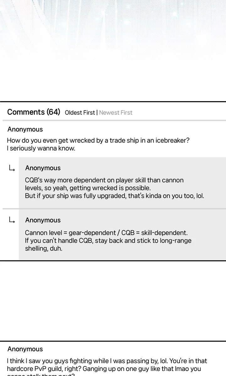Select the comment starting "I think I saw you guys fighting"

tap(107, 361)
